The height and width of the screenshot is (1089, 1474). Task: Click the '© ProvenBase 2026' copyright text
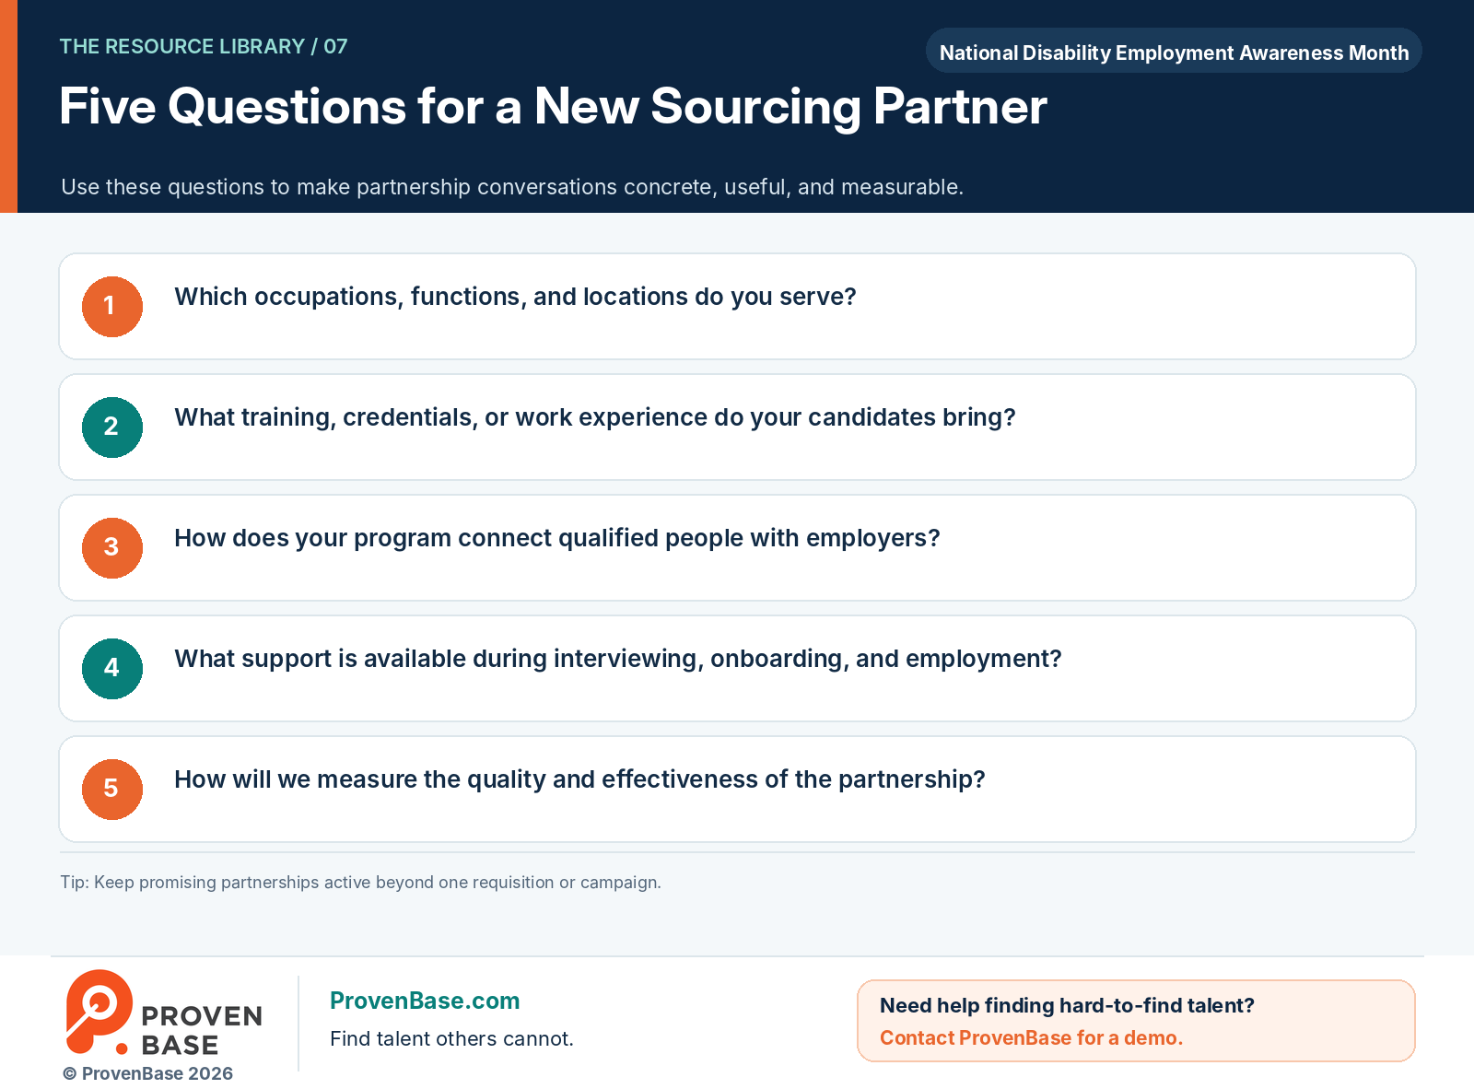pyautogui.click(x=147, y=1073)
